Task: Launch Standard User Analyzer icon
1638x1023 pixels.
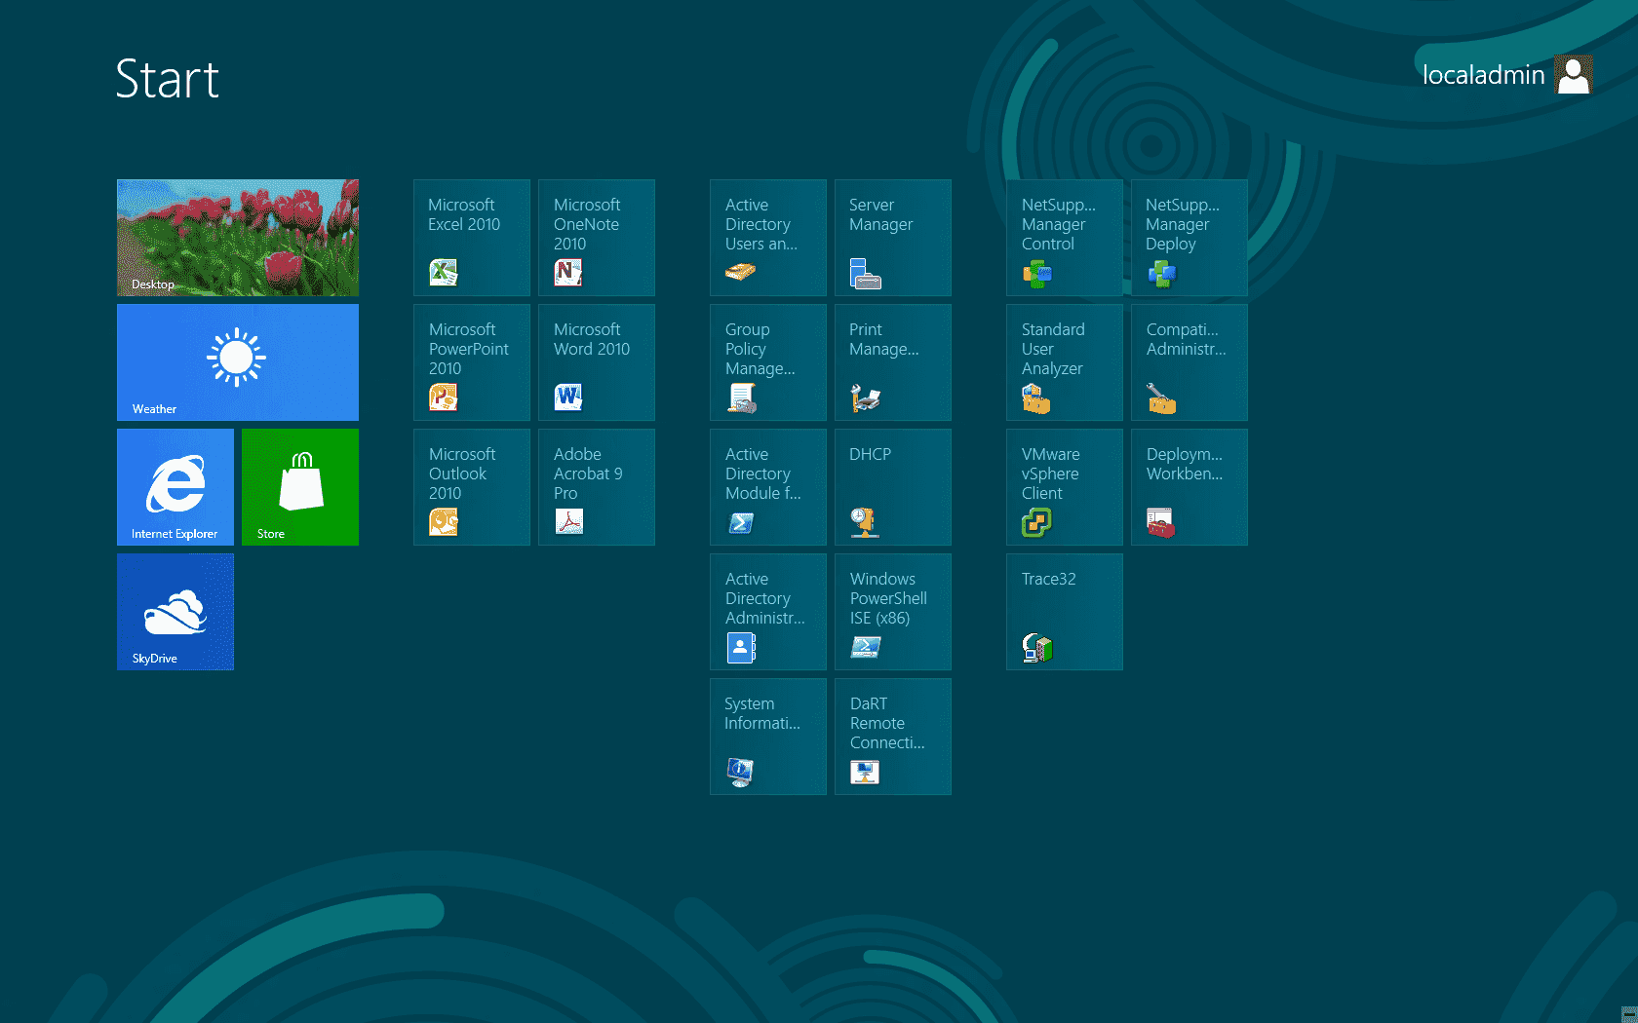Action: [1036, 398]
